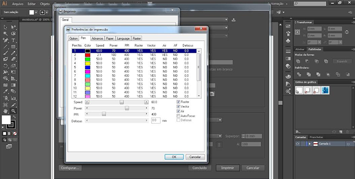This screenshot has width=355, height=179.
Task: Click the Divide pathfinder icon
Action: pos(299,74)
